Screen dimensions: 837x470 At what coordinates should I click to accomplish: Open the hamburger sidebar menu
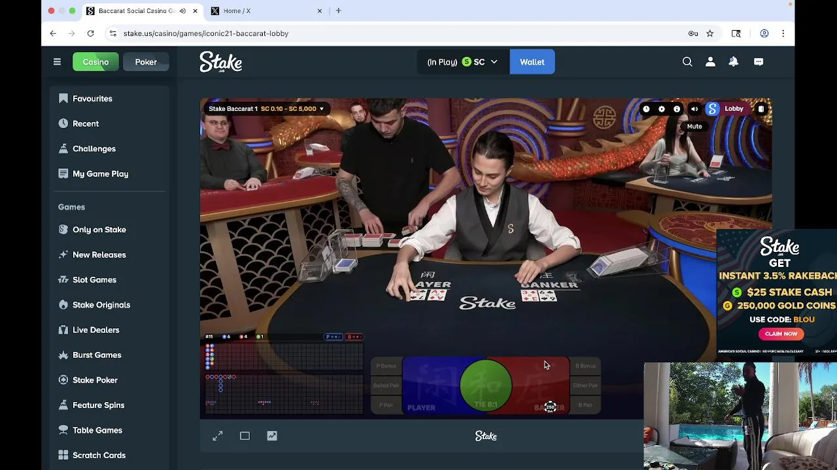tap(57, 62)
